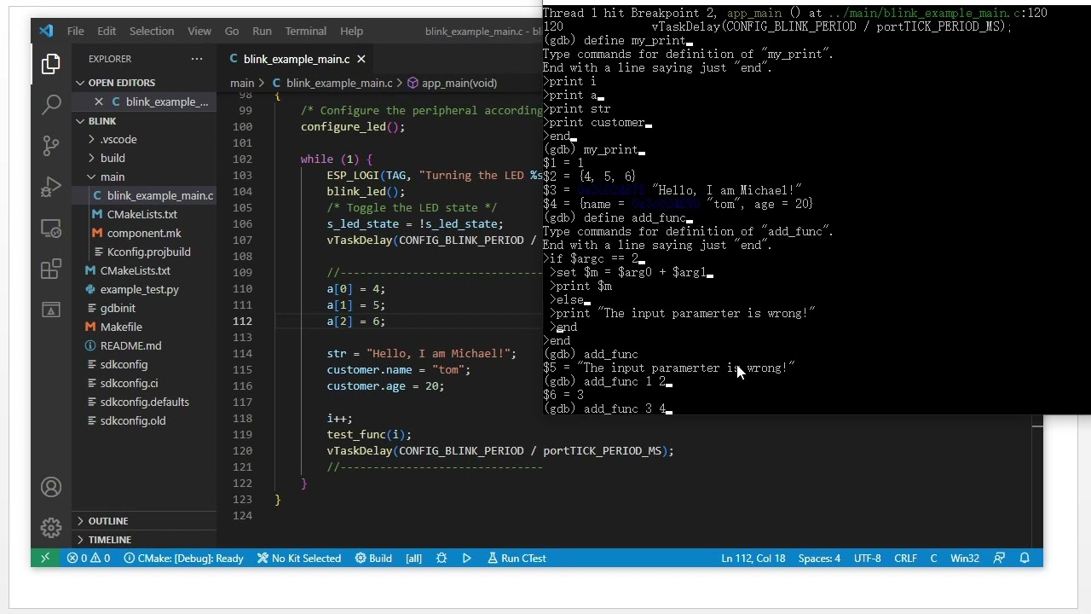Click the CMake debug launch bug icon
This screenshot has width=1091, height=614.
[x=441, y=558]
